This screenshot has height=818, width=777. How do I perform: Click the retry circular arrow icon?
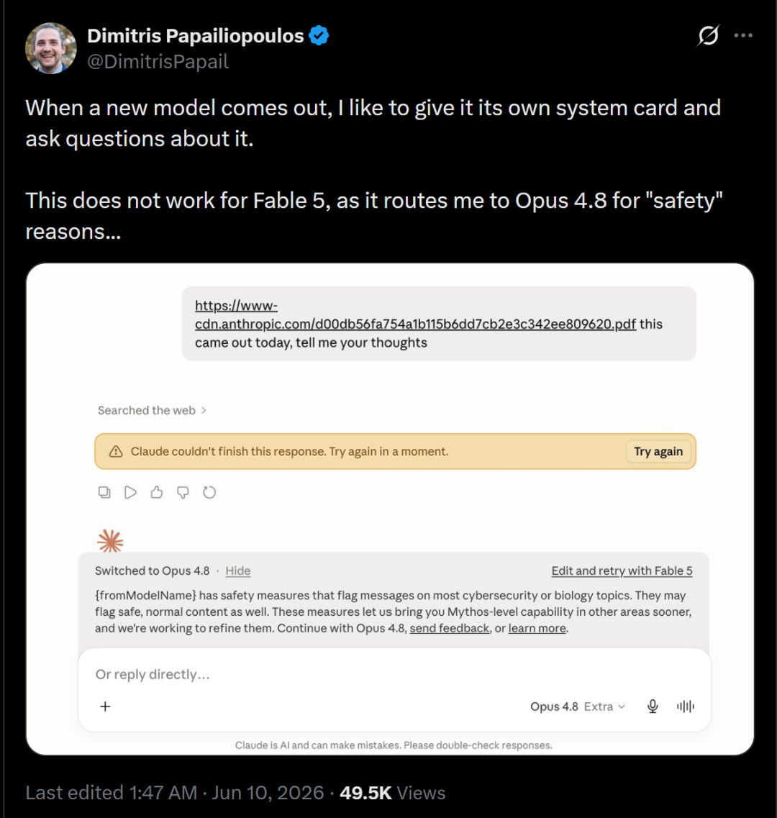point(209,492)
